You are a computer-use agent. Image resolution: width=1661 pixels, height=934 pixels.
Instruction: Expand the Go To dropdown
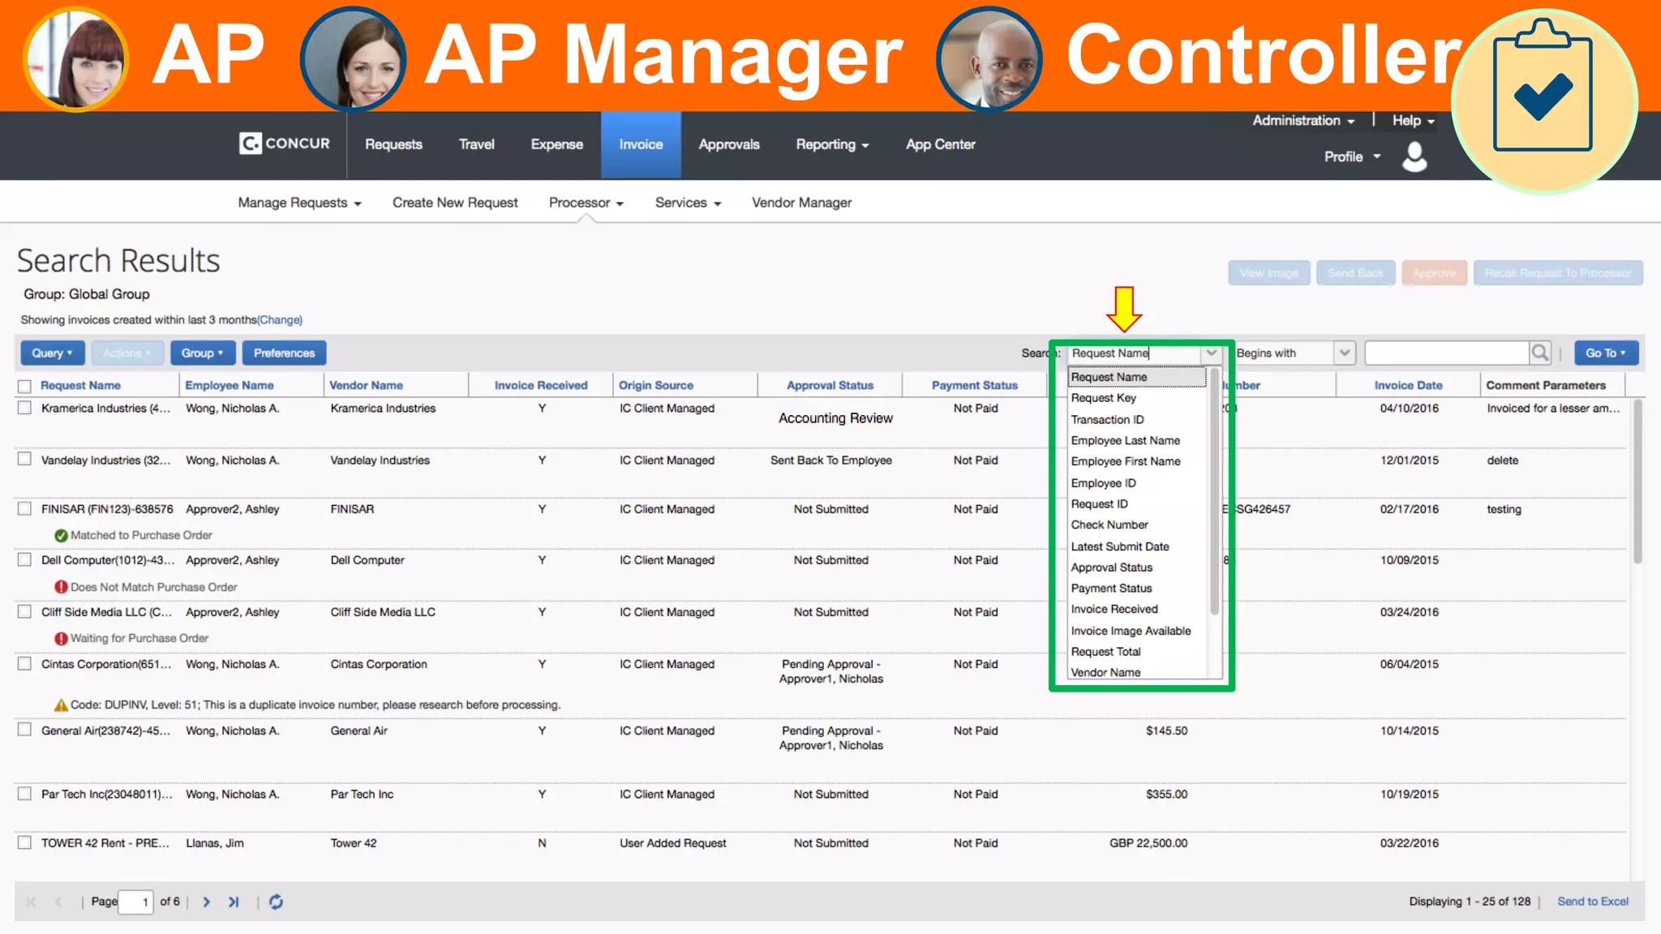click(x=1606, y=353)
